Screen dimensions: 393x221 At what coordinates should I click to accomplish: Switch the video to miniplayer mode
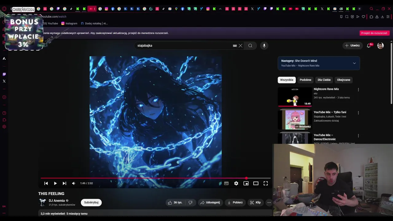(246, 183)
